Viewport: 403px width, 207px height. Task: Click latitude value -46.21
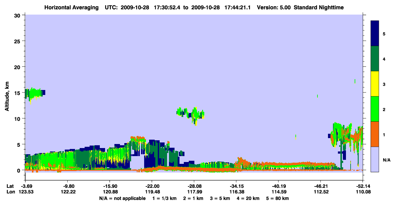point(321,186)
